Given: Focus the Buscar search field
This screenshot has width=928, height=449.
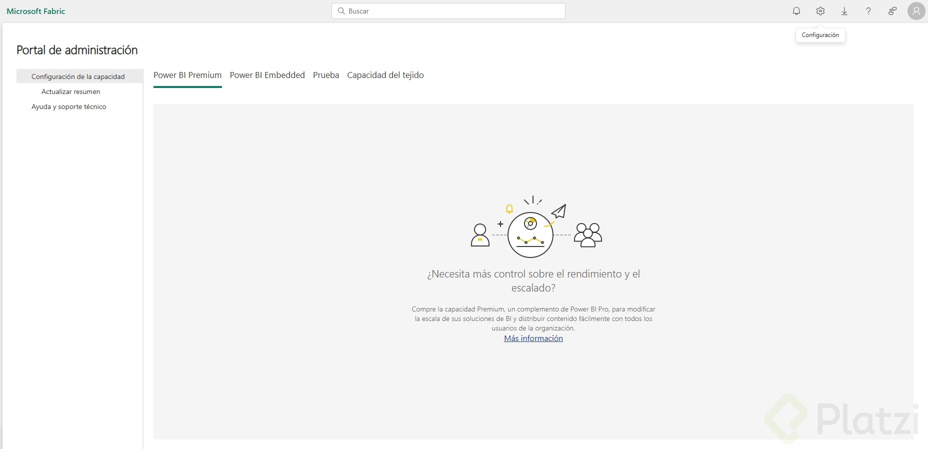Looking at the screenshot, I should [x=448, y=11].
